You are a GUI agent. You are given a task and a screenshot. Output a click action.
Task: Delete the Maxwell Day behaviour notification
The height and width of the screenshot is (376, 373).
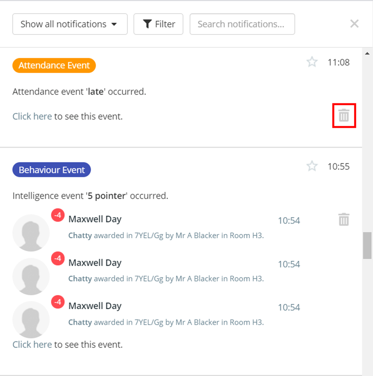click(x=343, y=220)
